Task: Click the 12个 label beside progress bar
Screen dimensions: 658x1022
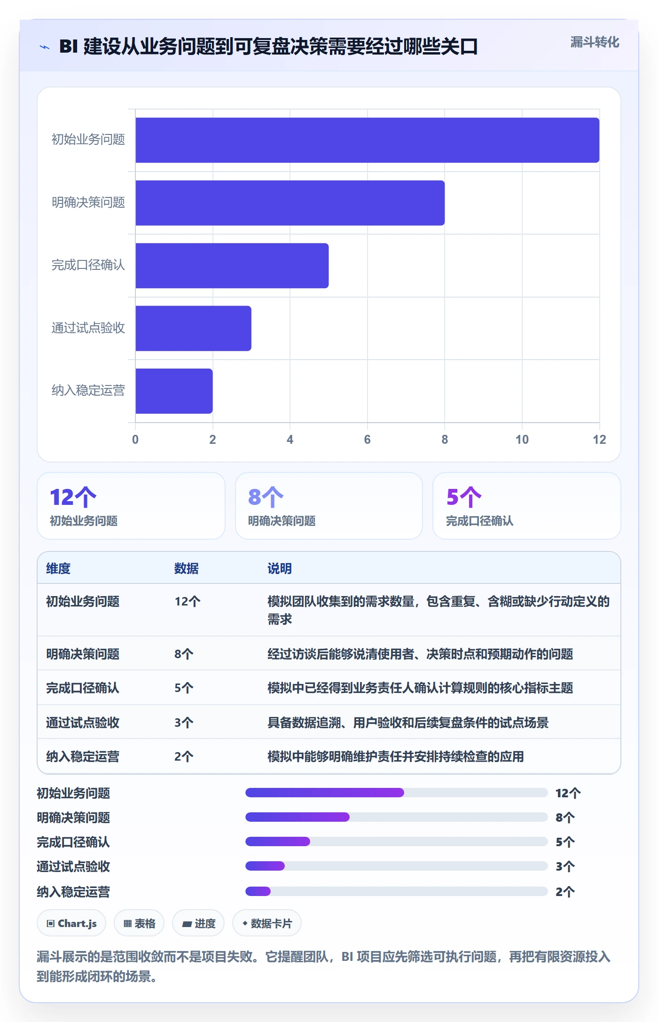Action: 568,793
